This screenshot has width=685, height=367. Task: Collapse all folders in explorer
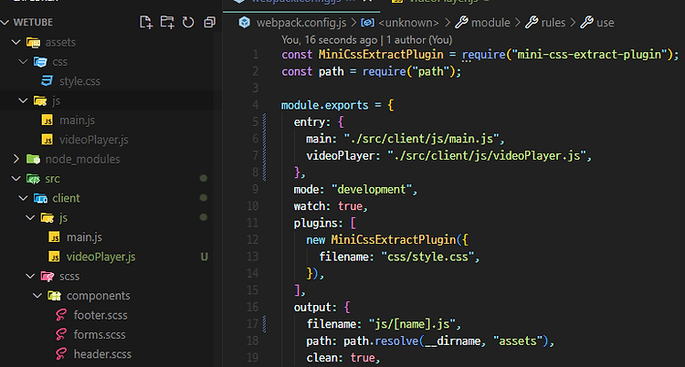[x=210, y=22]
